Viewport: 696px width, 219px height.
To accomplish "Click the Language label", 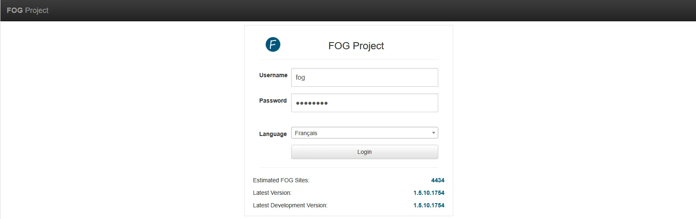I will (273, 134).
